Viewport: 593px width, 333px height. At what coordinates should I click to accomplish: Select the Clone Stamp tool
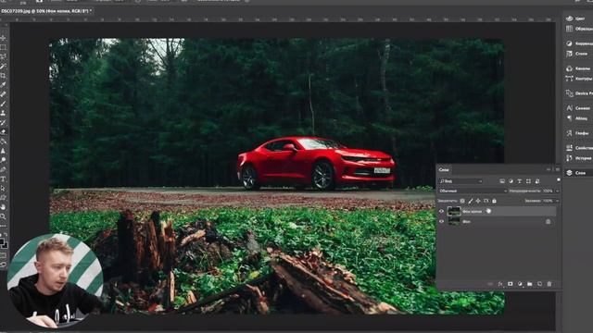pos(3,113)
